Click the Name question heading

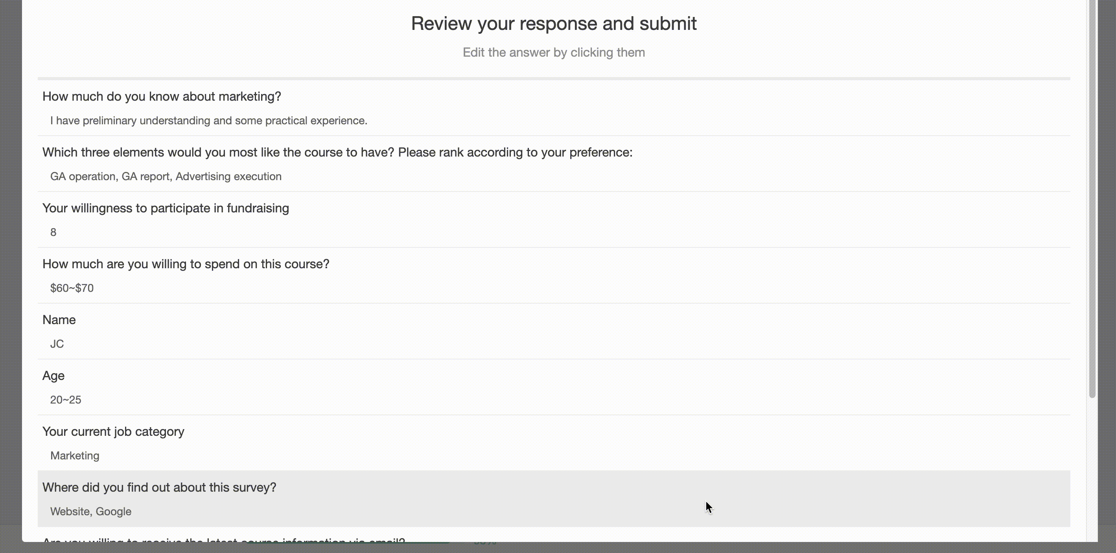(59, 320)
